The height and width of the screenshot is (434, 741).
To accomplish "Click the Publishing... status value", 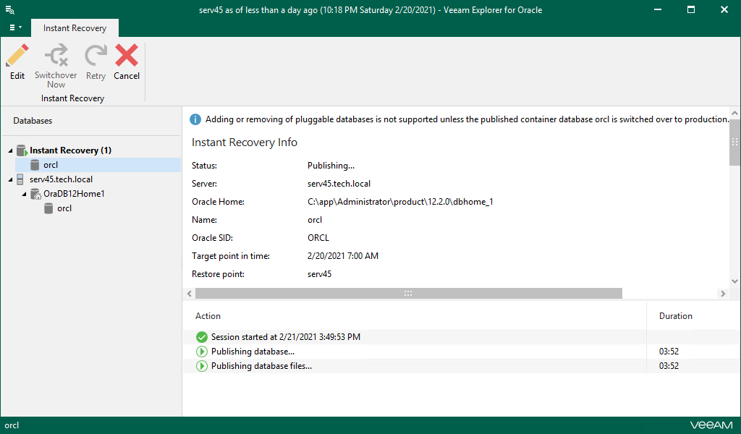I will [x=331, y=166].
